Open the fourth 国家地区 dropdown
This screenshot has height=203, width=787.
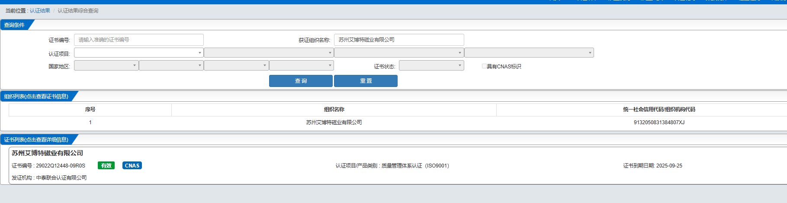tap(302, 65)
